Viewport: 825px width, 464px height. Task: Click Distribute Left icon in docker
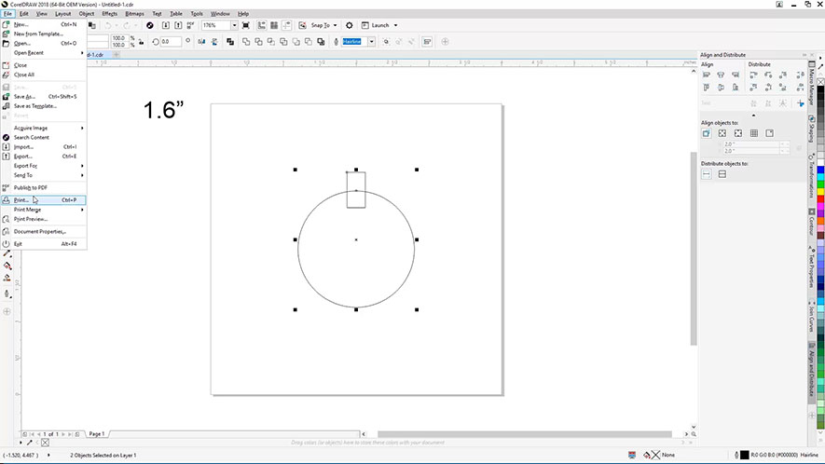[x=753, y=75]
